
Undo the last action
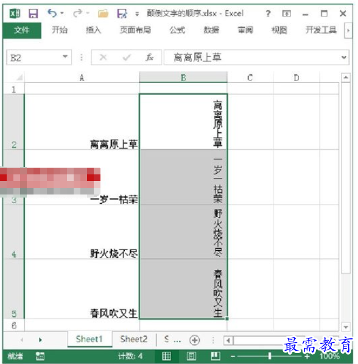click(x=52, y=13)
